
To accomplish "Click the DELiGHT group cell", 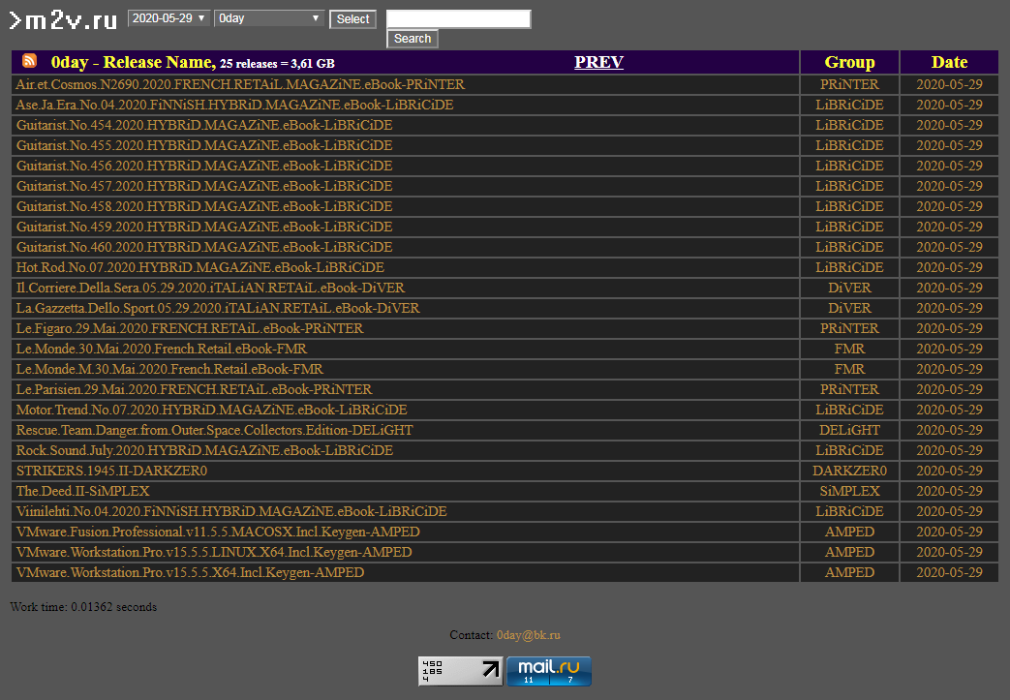I will (x=849, y=430).
